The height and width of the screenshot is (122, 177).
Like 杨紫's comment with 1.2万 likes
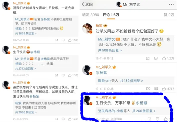tap(164, 58)
